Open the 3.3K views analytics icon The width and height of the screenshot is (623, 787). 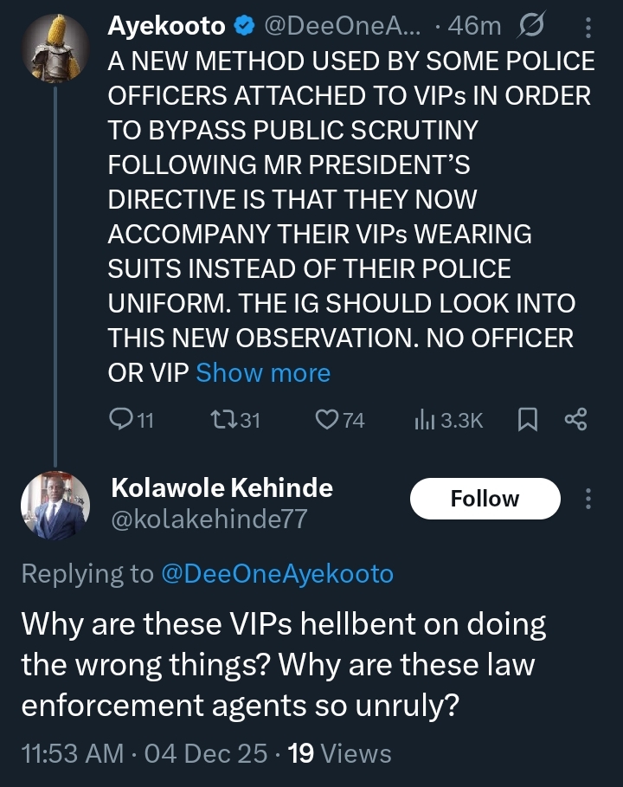point(424,420)
